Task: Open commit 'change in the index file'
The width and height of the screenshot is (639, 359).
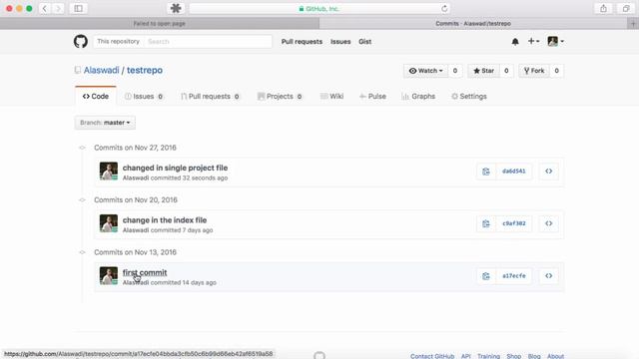Action: (x=165, y=220)
